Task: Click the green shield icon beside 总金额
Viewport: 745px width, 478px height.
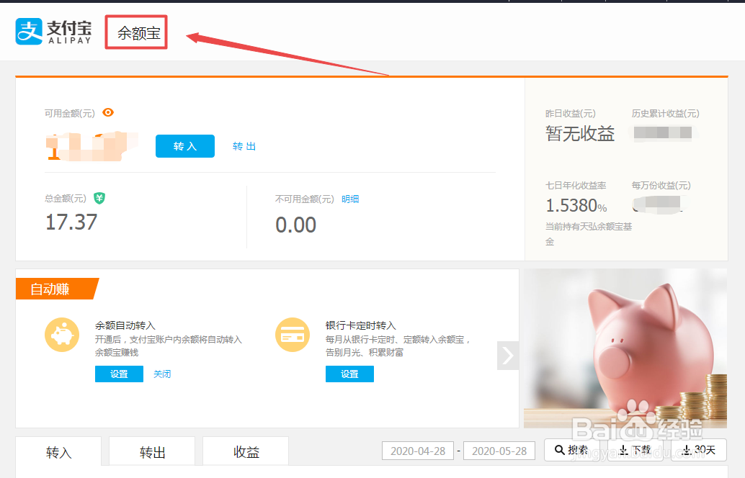Action: (99, 198)
